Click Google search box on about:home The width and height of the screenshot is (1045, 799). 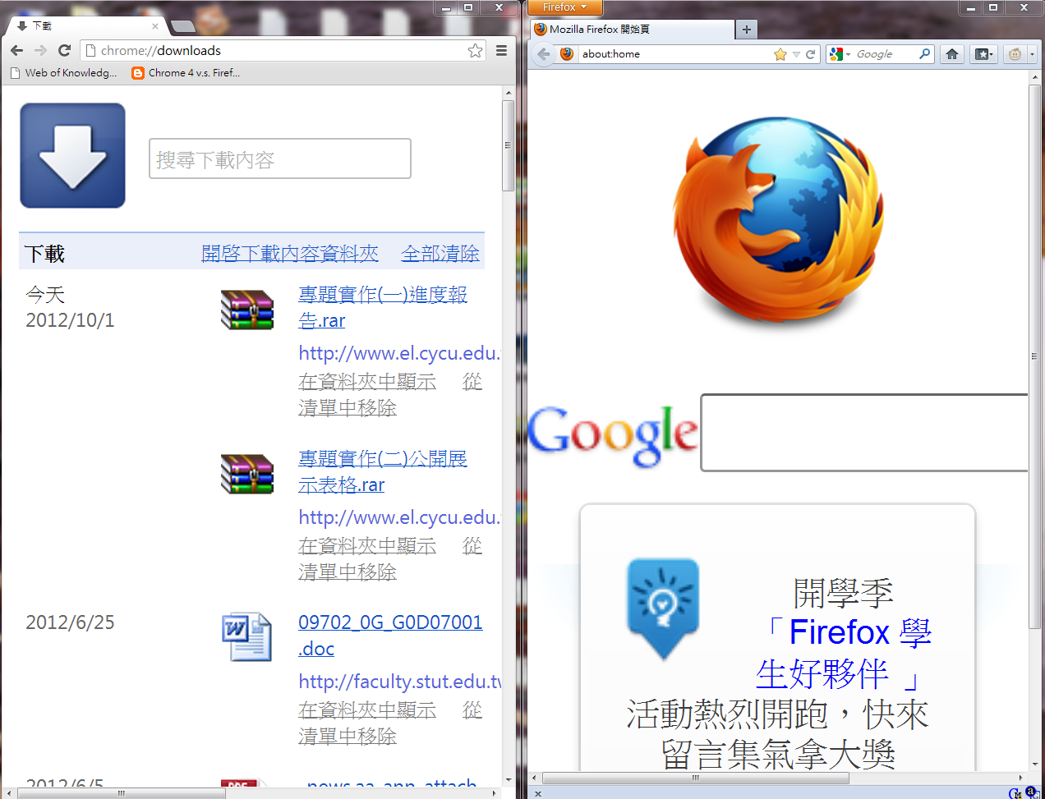point(864,433)
